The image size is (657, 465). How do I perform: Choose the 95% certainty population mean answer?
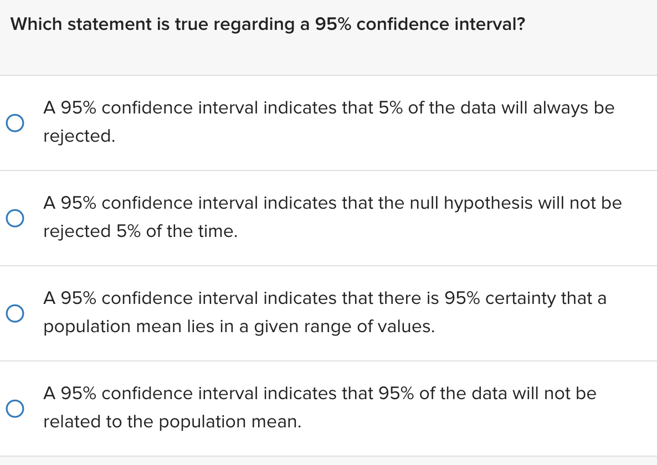327,312
